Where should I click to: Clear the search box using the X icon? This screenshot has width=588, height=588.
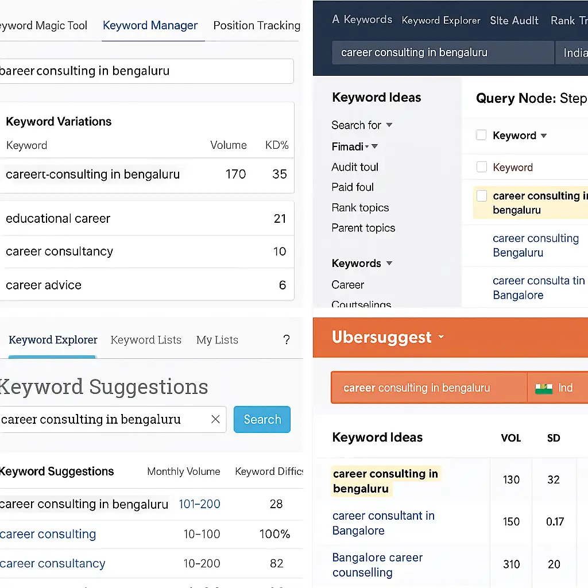(x=215, y=419)
